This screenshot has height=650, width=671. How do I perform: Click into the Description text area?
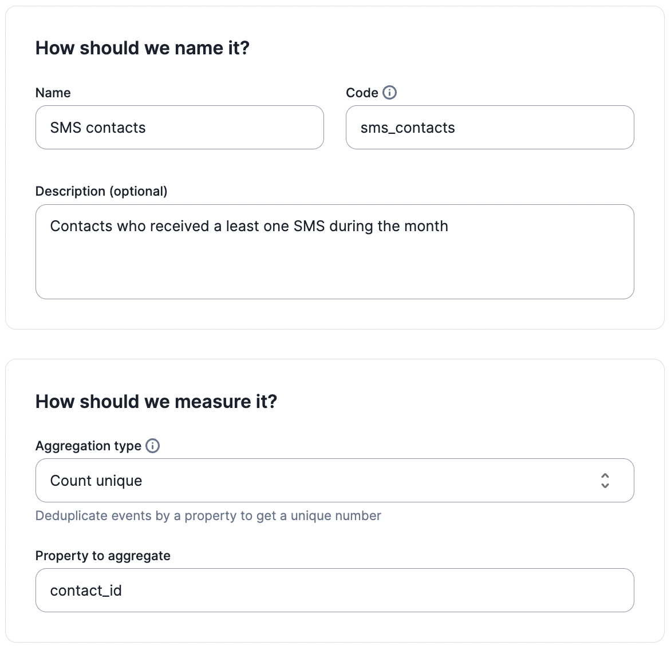[x=335, y=251]
